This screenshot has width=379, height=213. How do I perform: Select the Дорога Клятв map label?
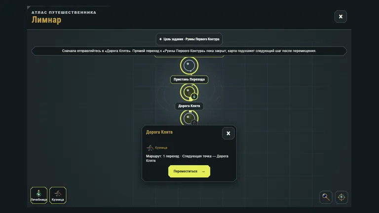tap(189, 106)
